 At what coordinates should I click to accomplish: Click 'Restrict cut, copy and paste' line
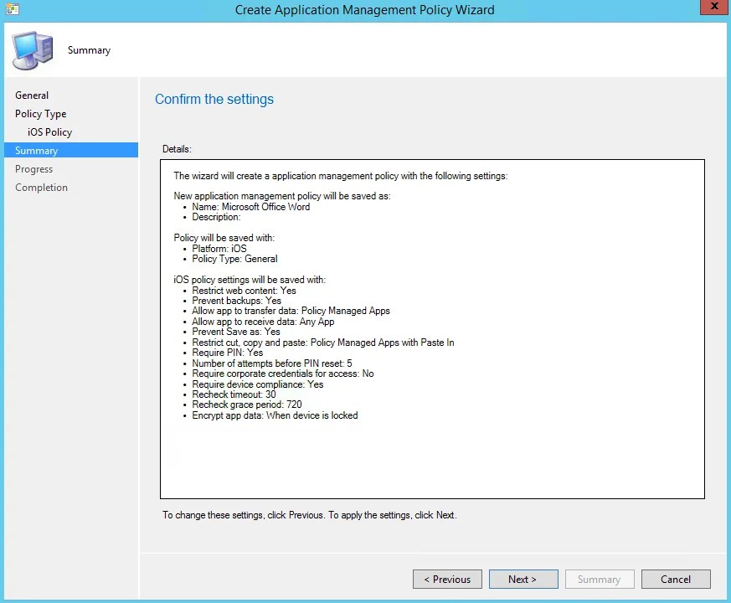click(x=323, y=343)
